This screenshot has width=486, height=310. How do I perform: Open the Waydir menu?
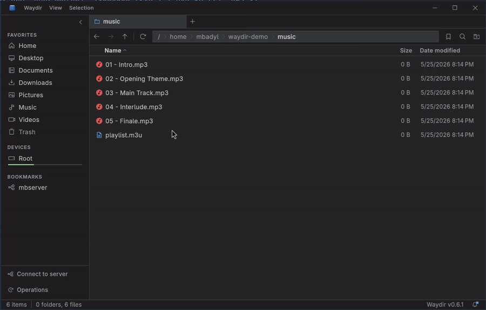pos(33,8)
